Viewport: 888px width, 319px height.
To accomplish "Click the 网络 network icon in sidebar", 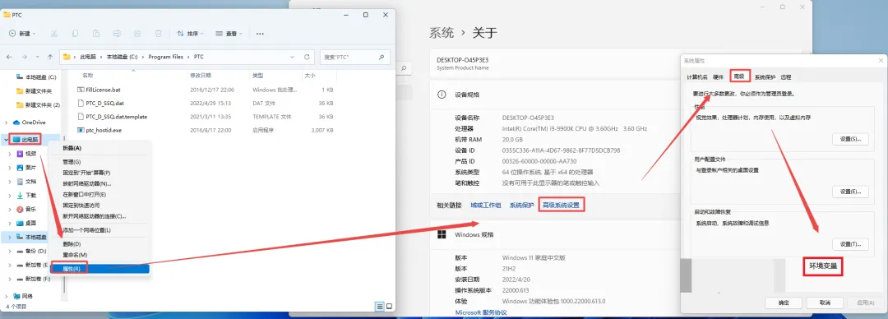I will (16, 296).
